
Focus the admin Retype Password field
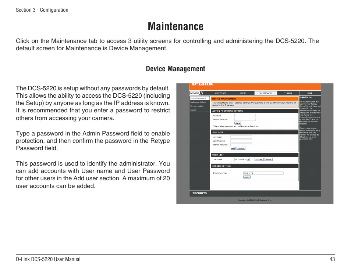coord(245,119)
